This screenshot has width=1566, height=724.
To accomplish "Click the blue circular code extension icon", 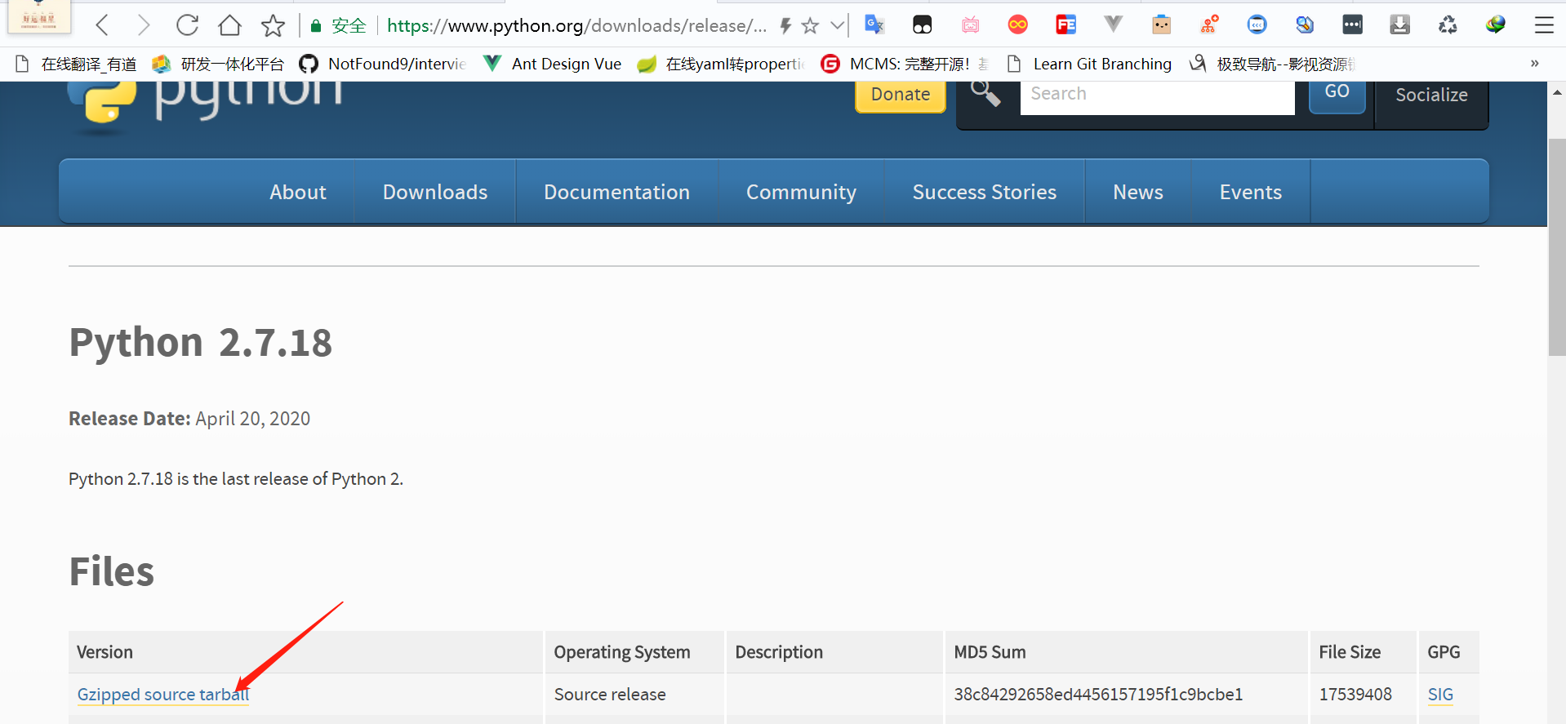I will coord(1257,24).
